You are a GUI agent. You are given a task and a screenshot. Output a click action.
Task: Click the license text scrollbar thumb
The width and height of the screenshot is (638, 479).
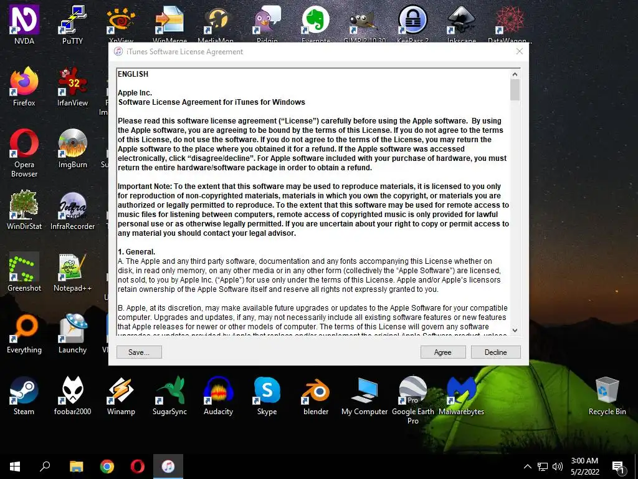[515, 90]
